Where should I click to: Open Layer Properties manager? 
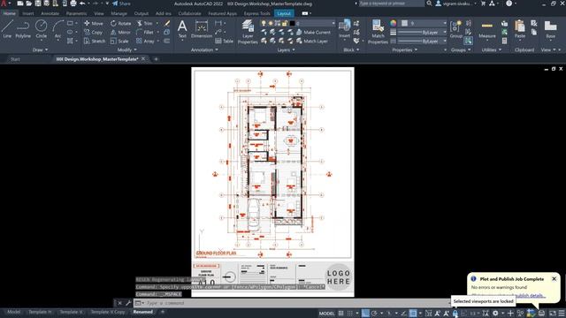click(x=248, y=32)
